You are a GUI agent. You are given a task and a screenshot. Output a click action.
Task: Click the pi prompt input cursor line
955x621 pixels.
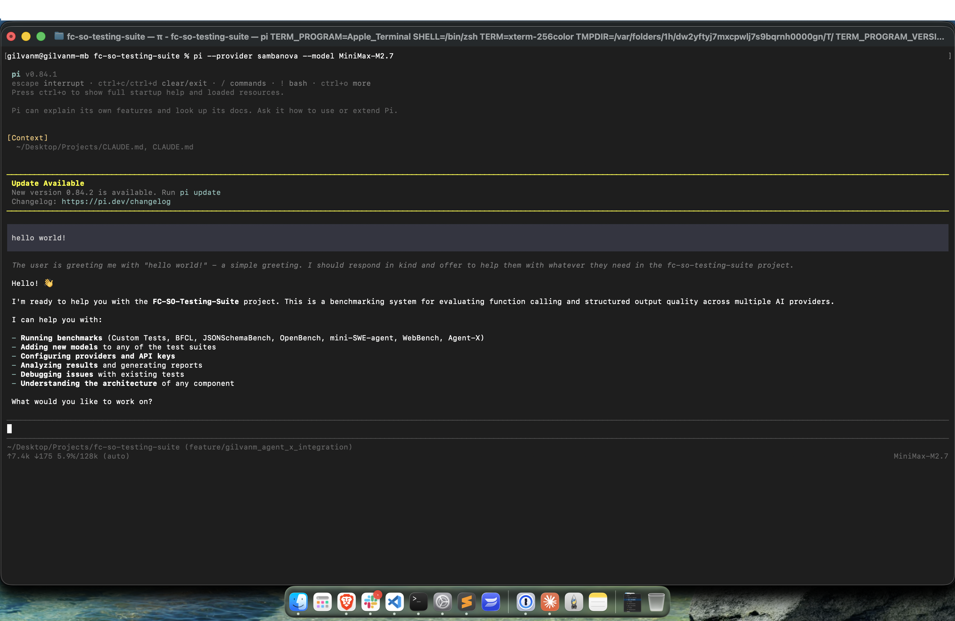[478, 429]
